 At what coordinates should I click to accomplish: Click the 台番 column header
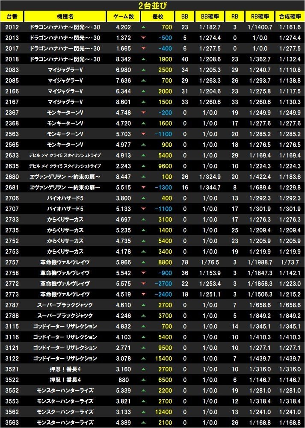(12, 16)
